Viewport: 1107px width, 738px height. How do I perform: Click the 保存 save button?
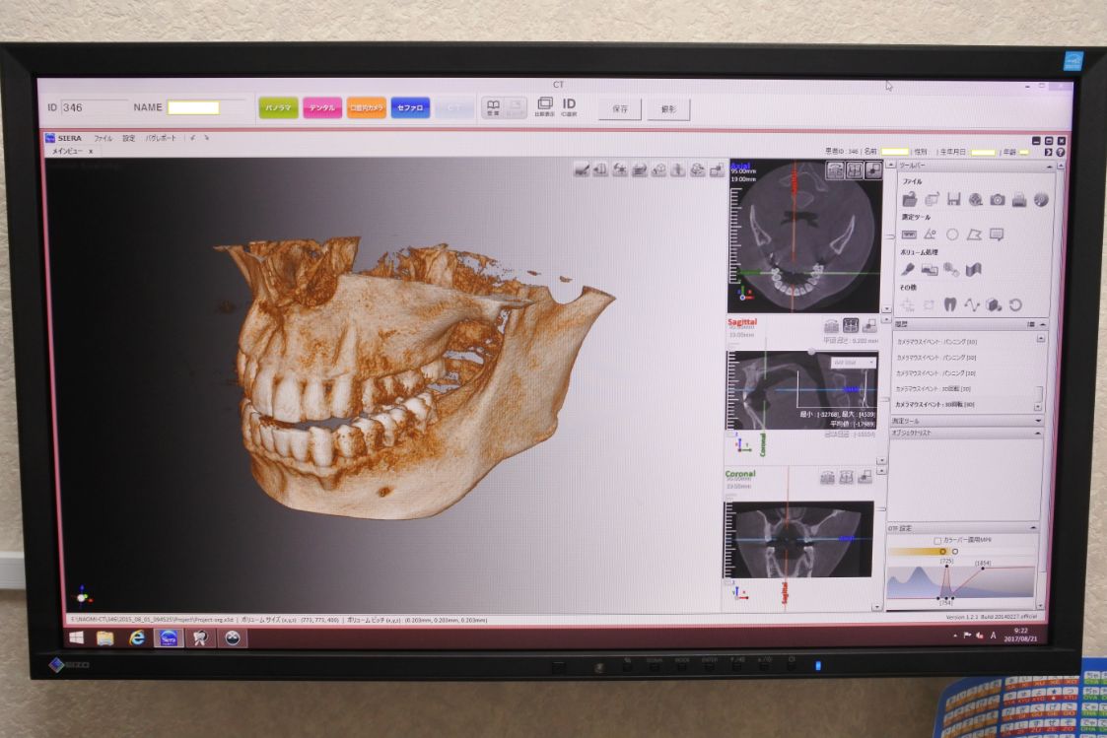620,108
